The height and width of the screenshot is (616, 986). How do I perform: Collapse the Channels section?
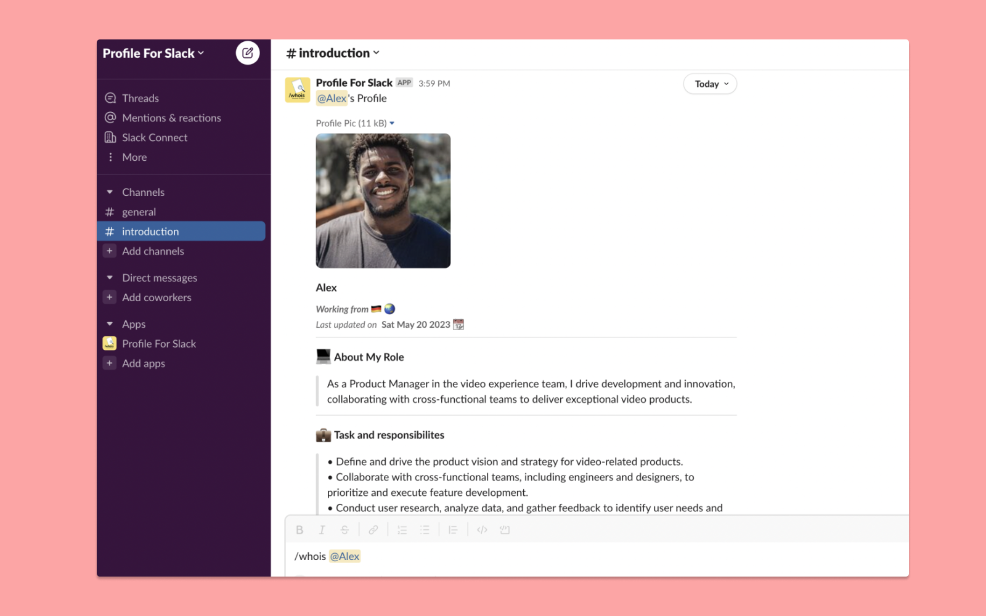(x=110, y=192)
